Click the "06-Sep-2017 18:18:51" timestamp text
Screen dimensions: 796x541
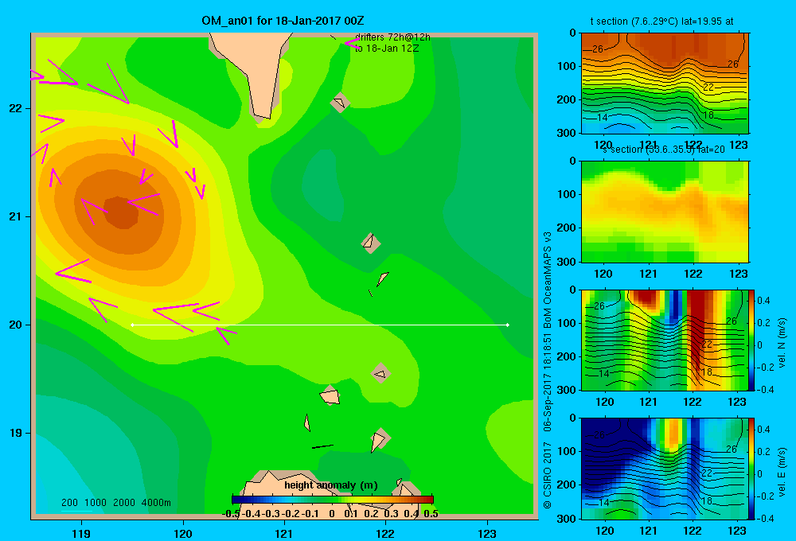pyautogui.click(x=548, y=382)
